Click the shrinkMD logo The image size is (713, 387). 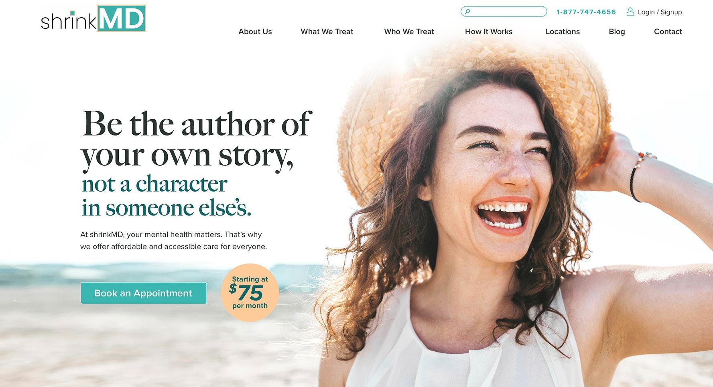click(93, 18)
